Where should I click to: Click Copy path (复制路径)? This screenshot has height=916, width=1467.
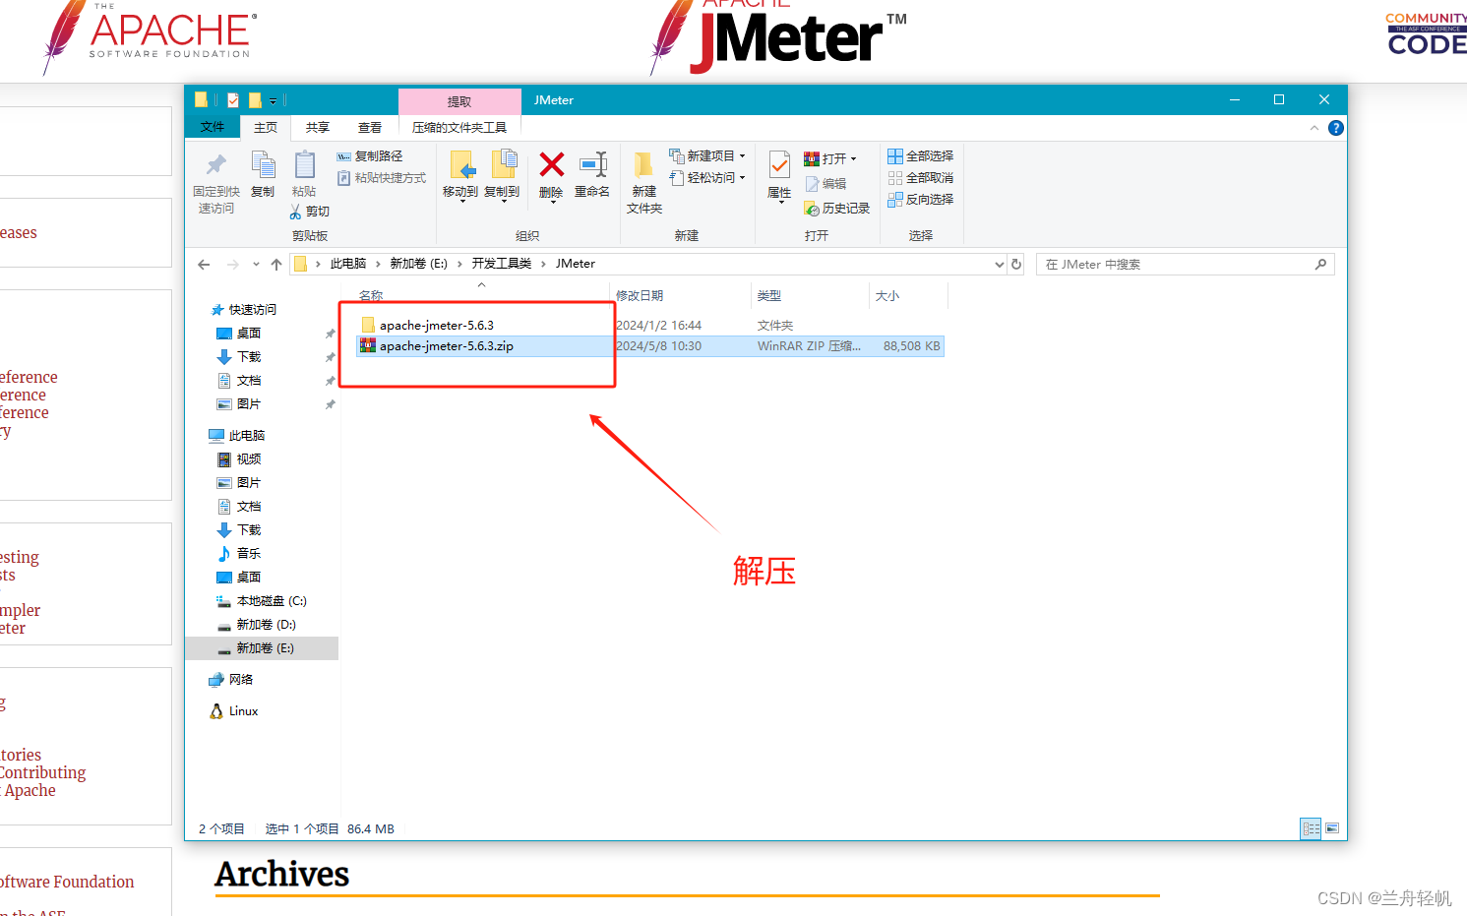pyautogui.click(x=370, y=156)
